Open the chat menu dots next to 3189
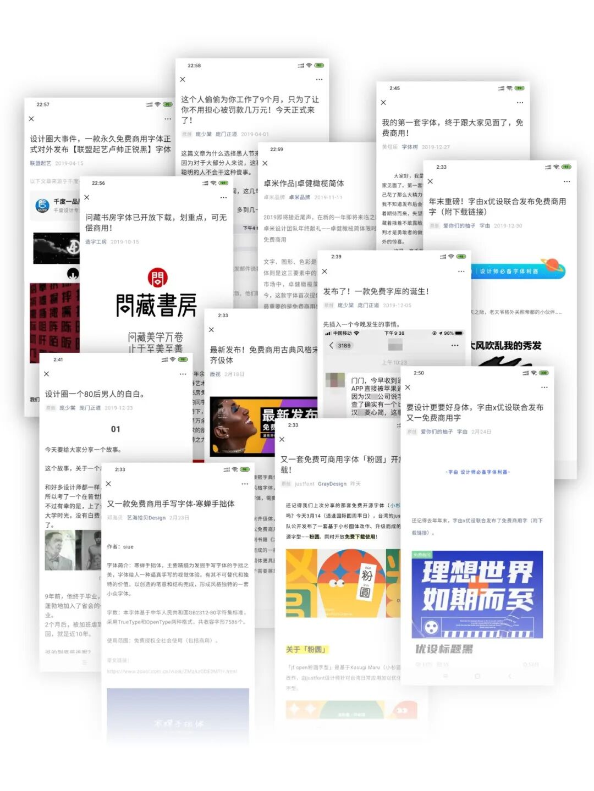 [455, 345]
